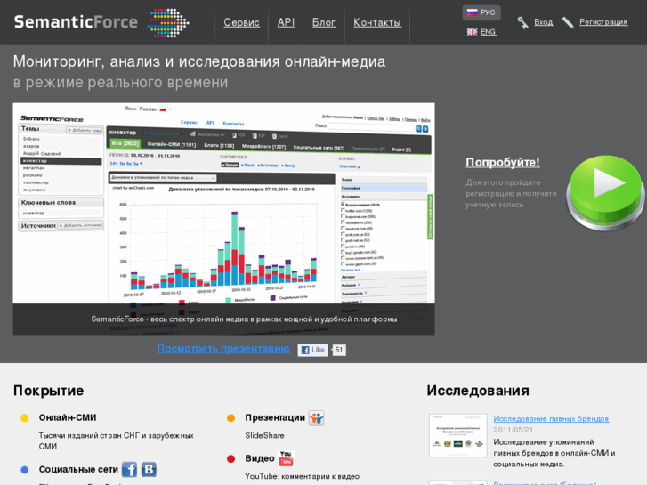Screen dimensions: 647x485
Task: Click the SlideShare icon next to Презентации
Action: point(317,417)
